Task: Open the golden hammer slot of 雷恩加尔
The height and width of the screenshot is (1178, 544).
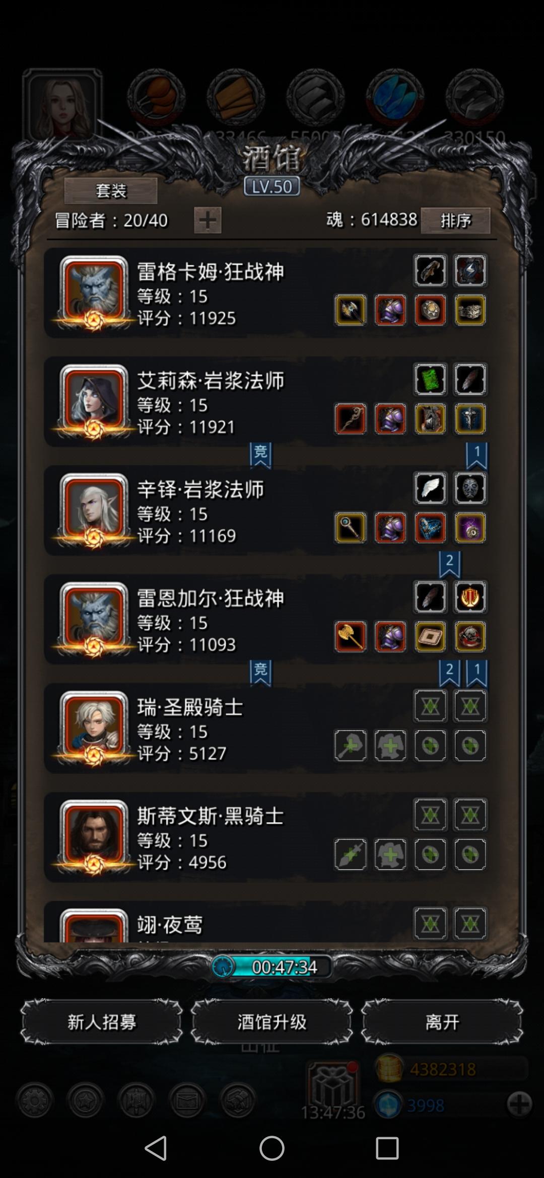Action: tap(351, 637)
